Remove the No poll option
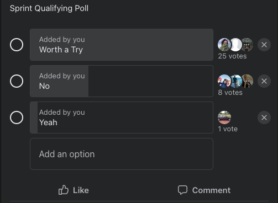This screenshot has width=278, height=203. pyautogui.click(x=264, y=81)
